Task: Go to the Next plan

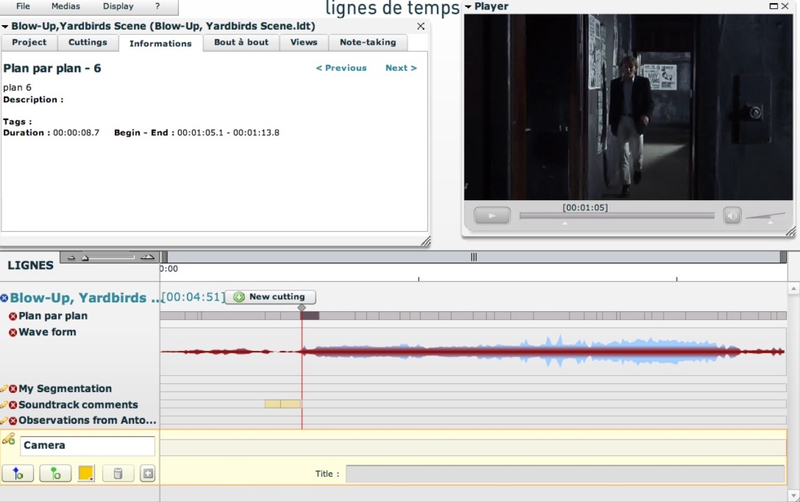Action: 401,68
